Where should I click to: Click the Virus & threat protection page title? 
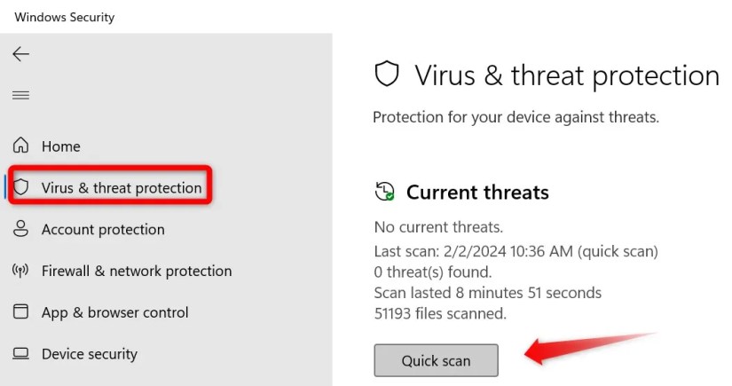coord(567,76)
